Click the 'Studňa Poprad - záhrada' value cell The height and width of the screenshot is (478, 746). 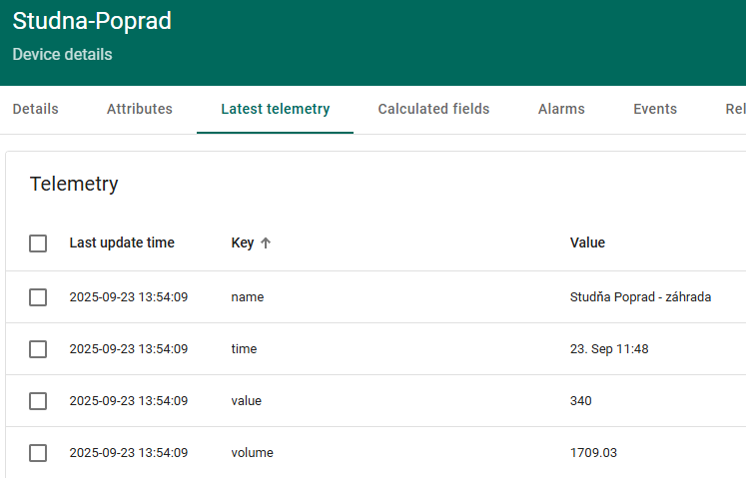coord(640,297)
